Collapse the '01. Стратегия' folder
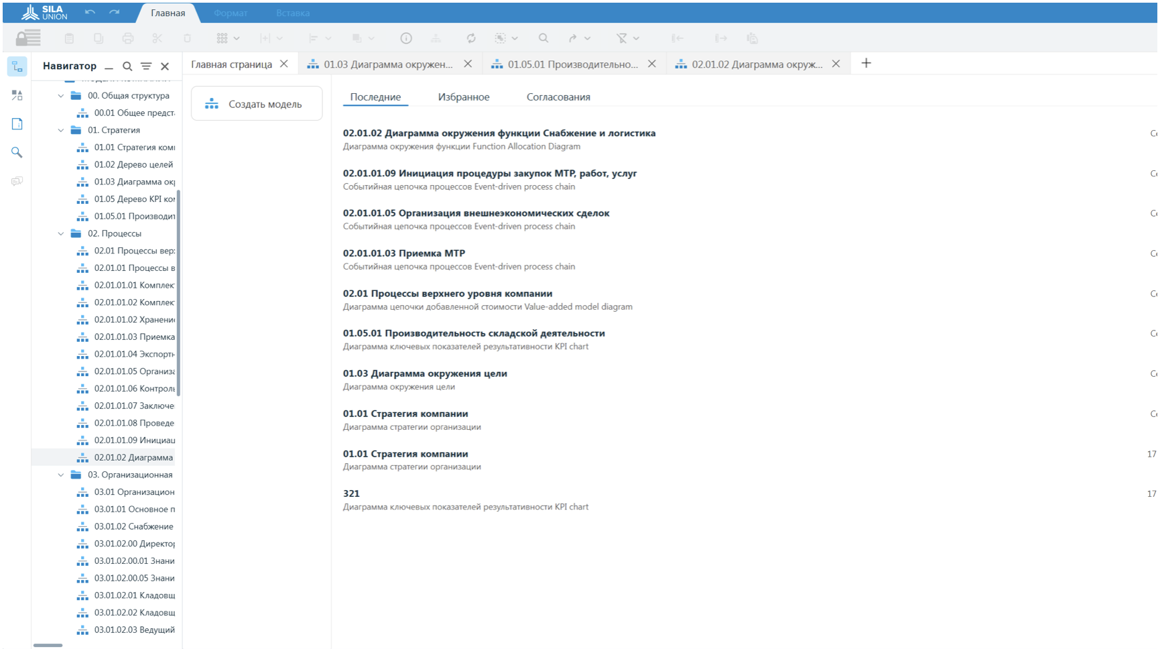The width and height of the screenshot is (1158, 649). coord(61,129)
